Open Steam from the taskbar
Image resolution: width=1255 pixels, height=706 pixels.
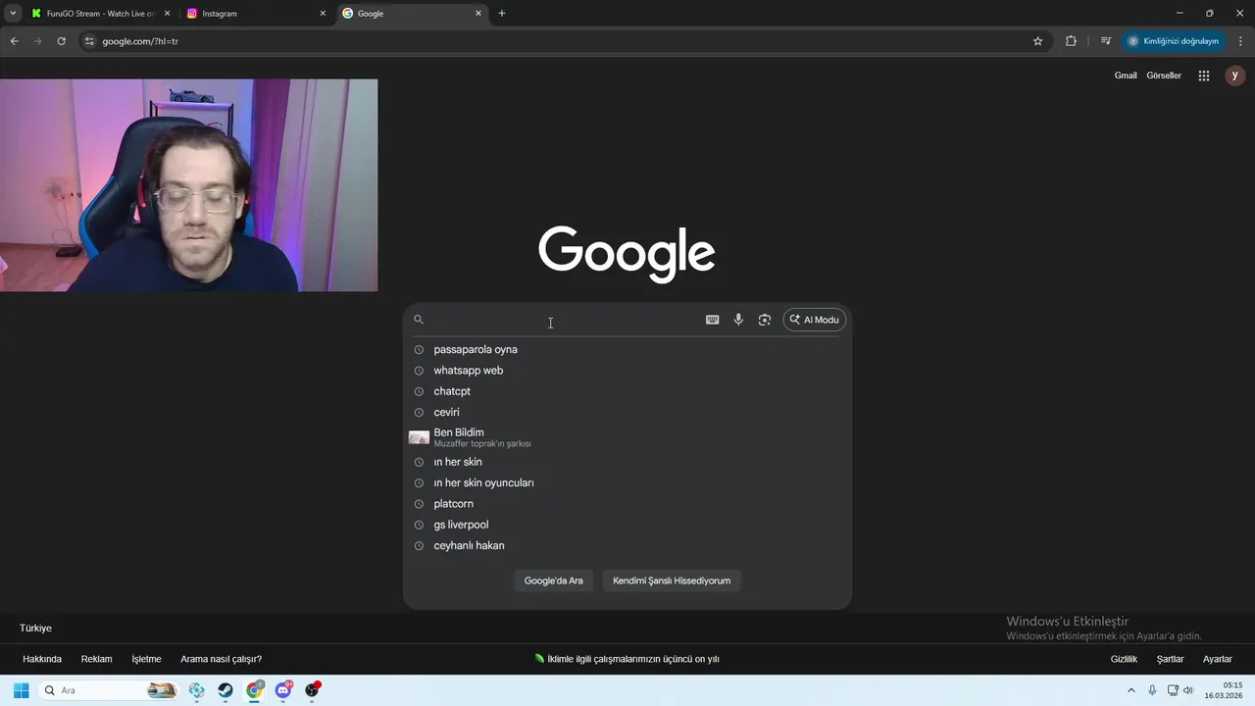click(x=226, y=690)
